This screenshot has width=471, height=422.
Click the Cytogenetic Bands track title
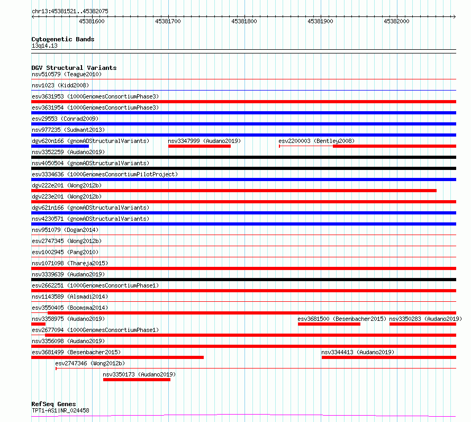click(63, 39)
